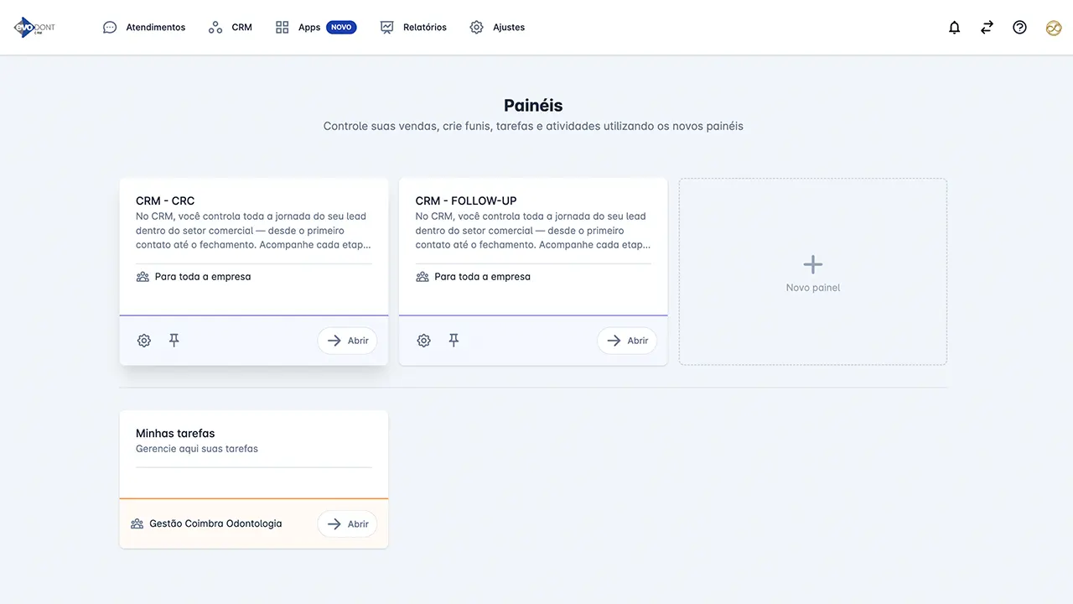Open the help question mark icon
The height and width of the screenshot is (604, 1073).
point(1019,28)
